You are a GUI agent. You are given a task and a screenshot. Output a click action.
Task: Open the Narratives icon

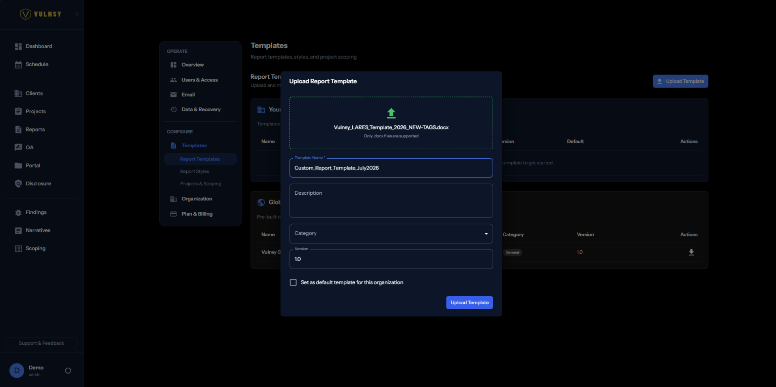coord(18,230)
